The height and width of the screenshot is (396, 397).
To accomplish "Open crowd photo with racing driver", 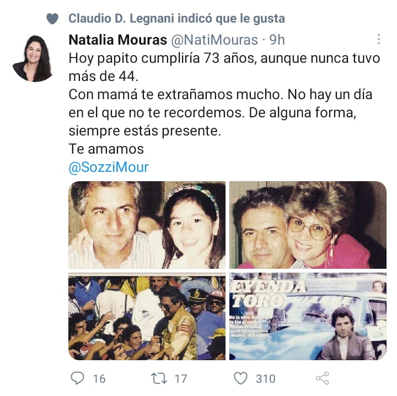I will pos(147,316).
